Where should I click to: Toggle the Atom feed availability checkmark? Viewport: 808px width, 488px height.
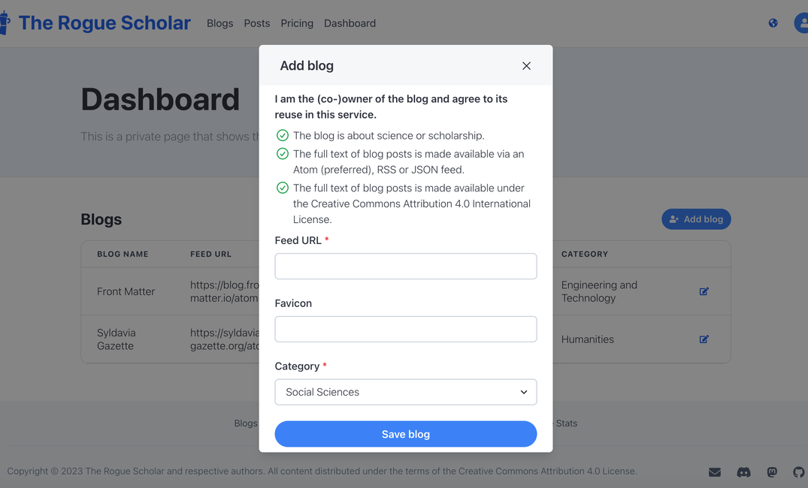282,153
